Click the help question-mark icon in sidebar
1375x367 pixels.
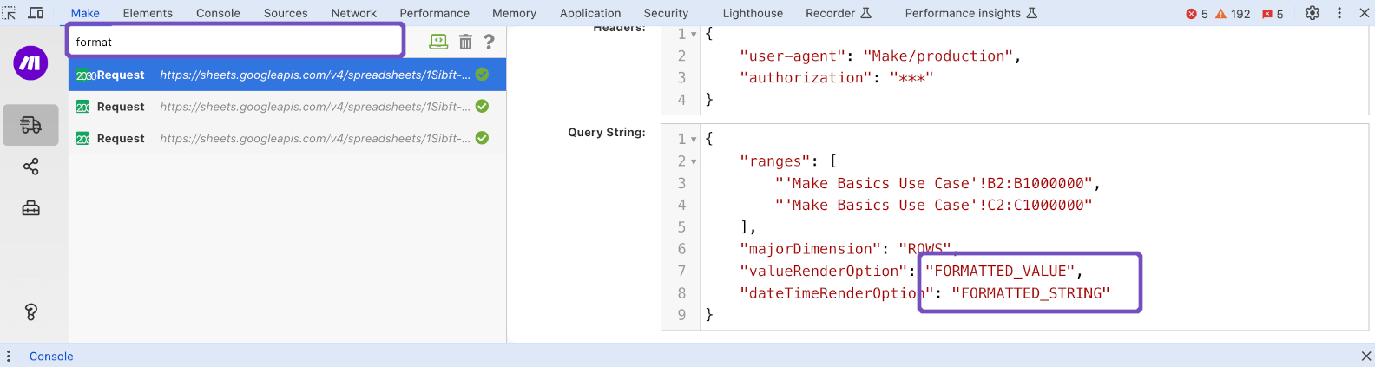(x=30, y=312)
